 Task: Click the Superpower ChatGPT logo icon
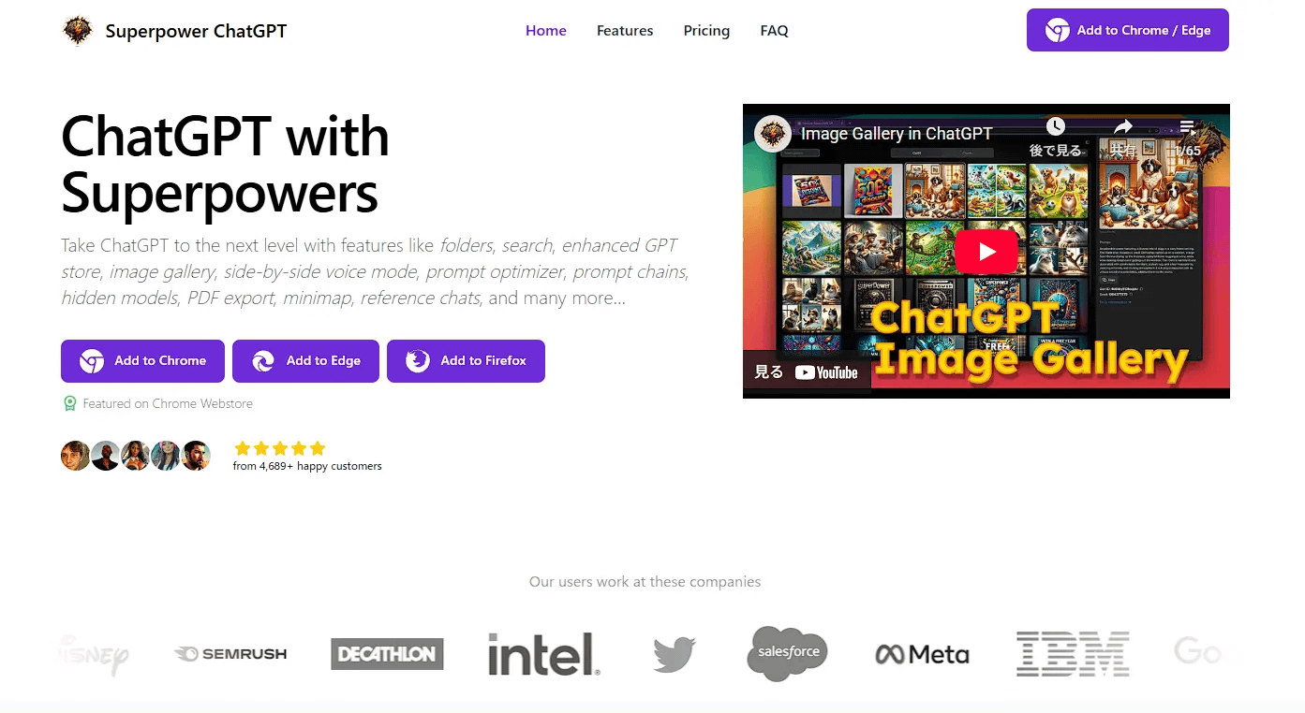78,31
